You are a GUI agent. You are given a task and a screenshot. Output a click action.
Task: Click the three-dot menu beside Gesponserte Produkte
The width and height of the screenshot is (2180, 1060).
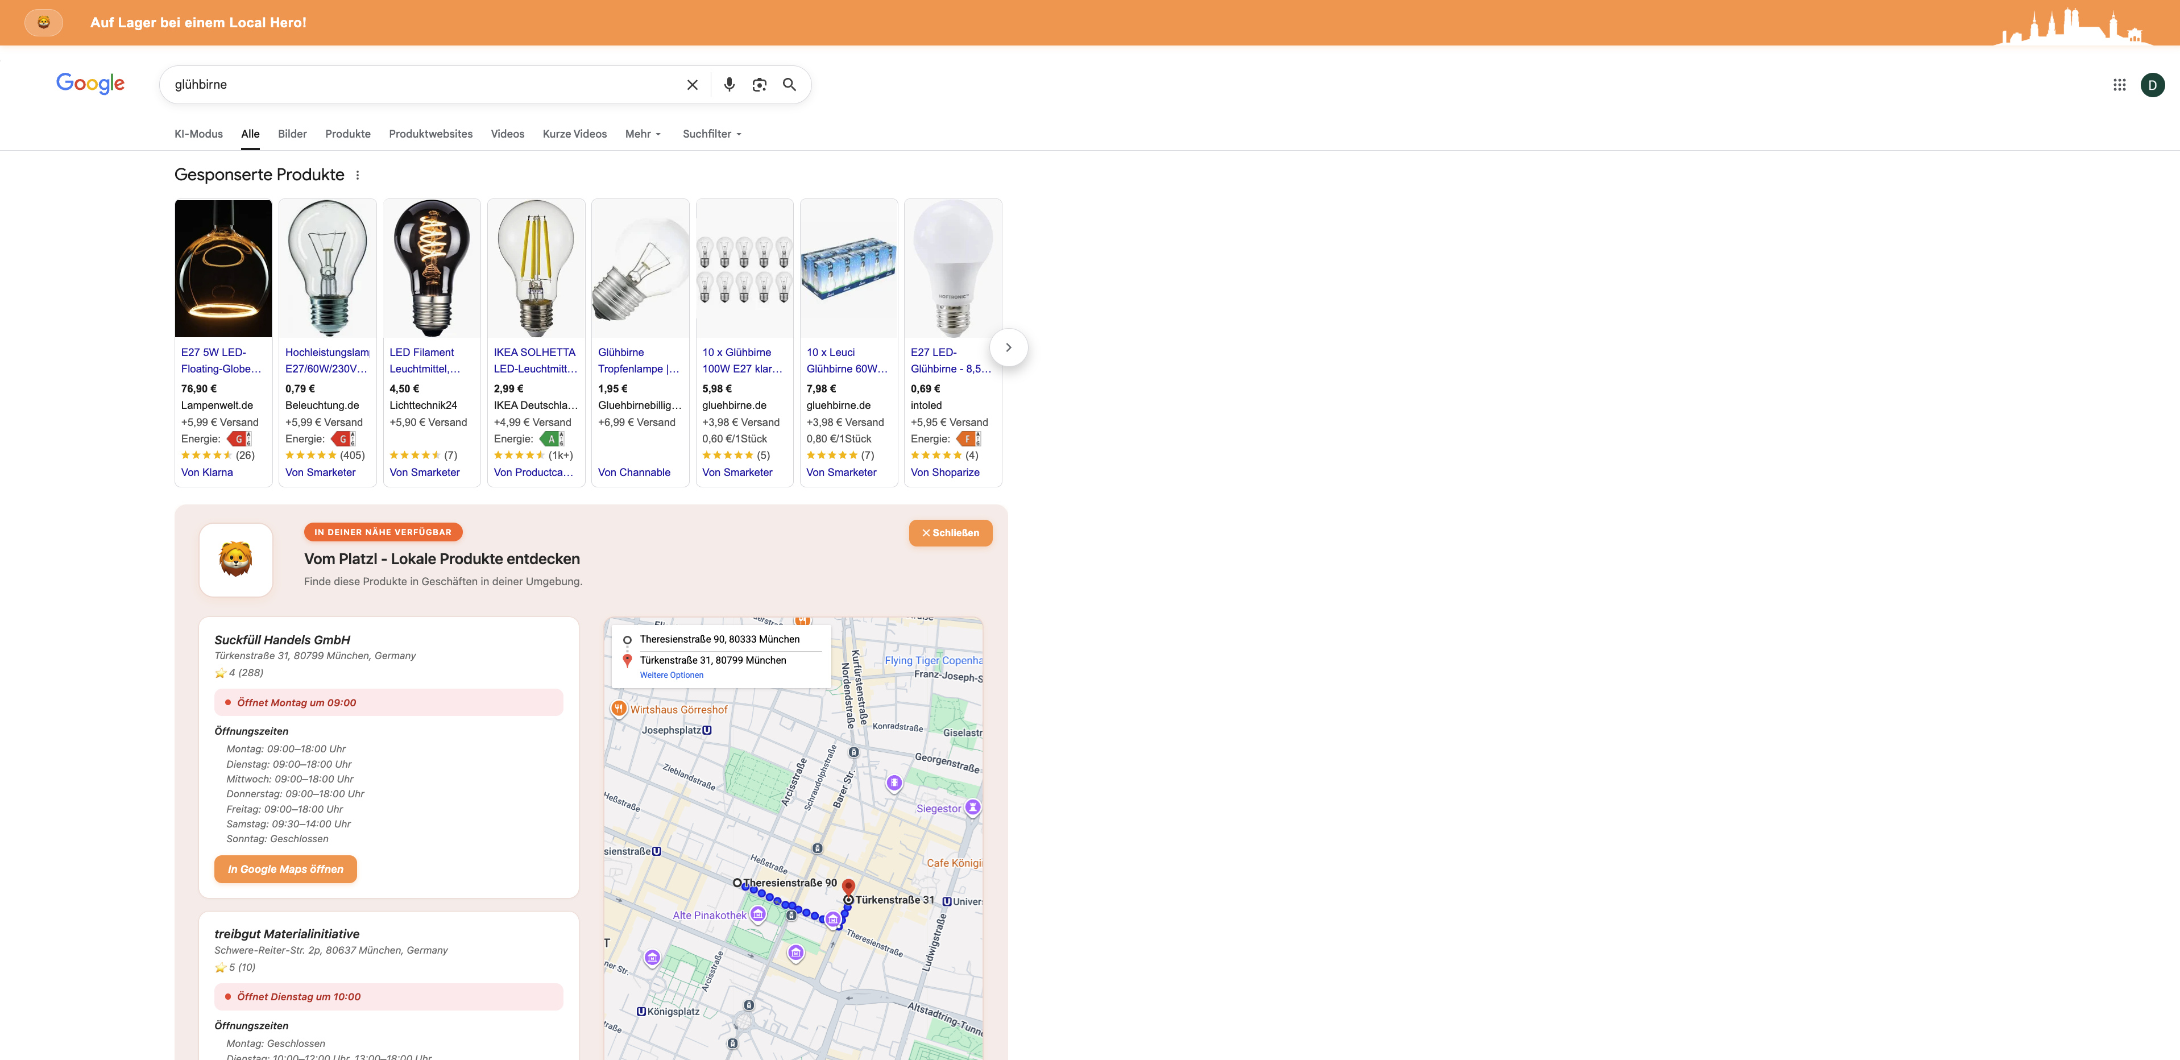357,175
